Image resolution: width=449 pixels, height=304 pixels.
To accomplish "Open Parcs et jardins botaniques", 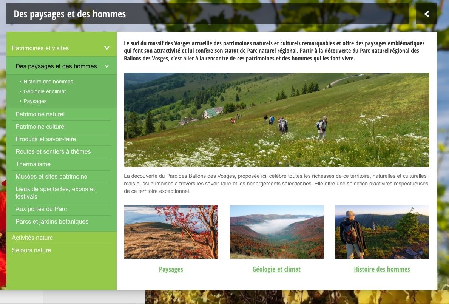I will click(52, 222).
